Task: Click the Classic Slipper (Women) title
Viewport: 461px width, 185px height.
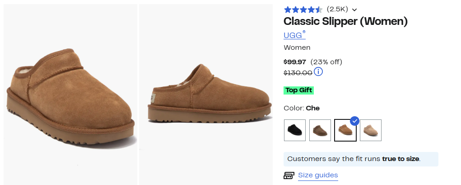Action: pos(345,21)
